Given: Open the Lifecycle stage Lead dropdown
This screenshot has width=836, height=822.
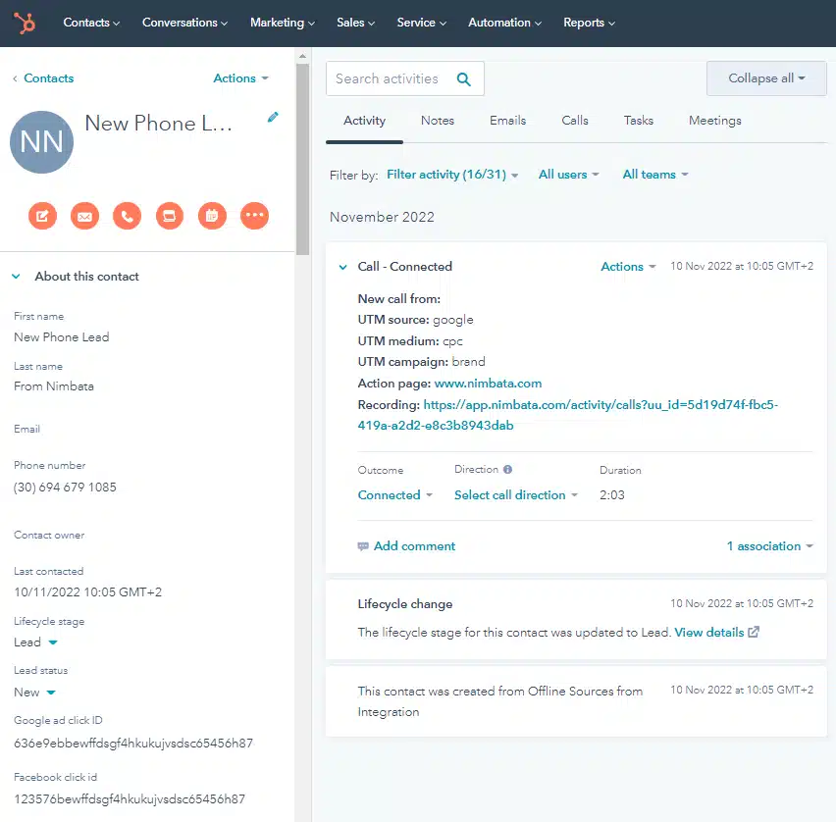Looking at the screenshot, I should (x=35, y=642).
